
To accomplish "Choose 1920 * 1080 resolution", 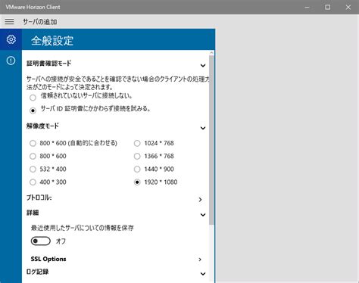I will point(137,182).
